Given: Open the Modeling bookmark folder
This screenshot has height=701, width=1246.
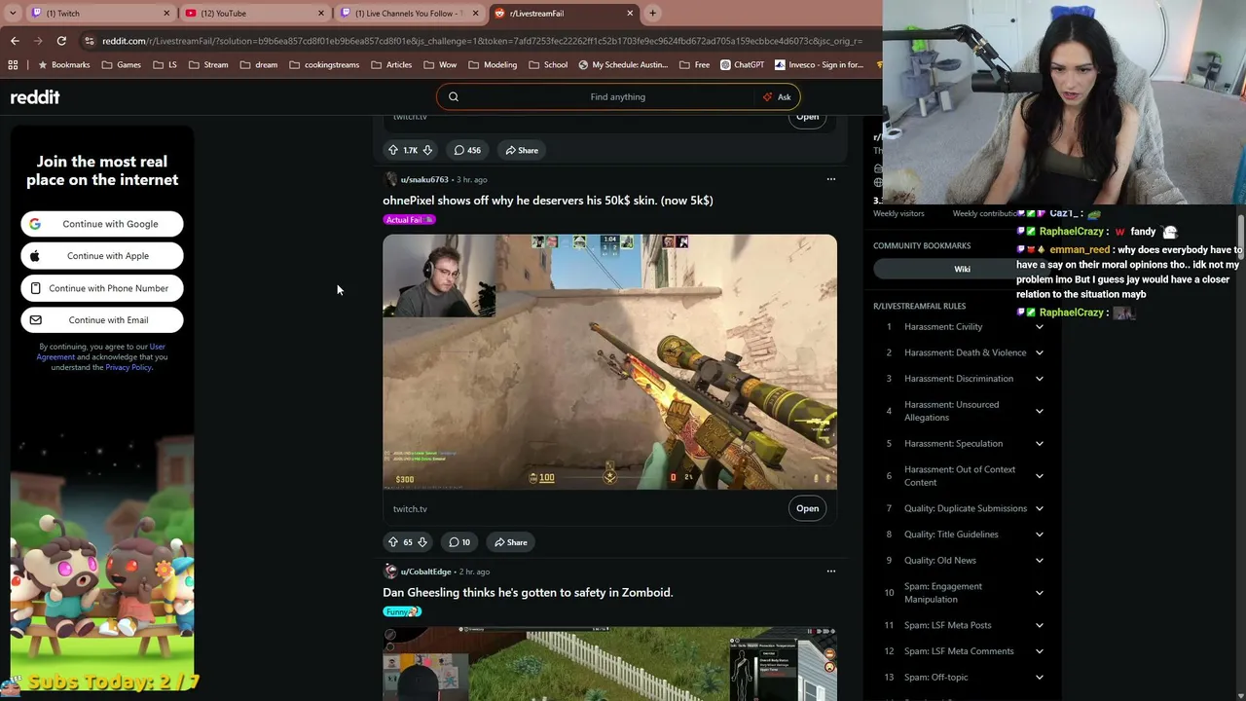Looking at the screenshot, I should [493, 65].
